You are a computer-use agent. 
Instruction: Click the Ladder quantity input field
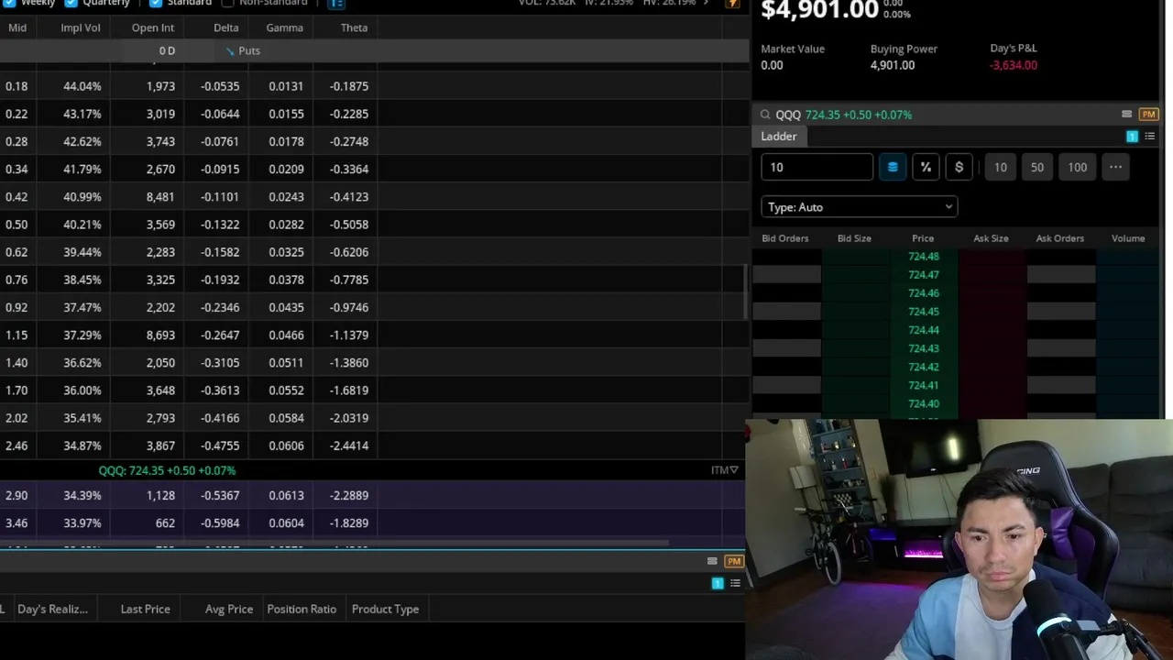(x=817, y=167)
